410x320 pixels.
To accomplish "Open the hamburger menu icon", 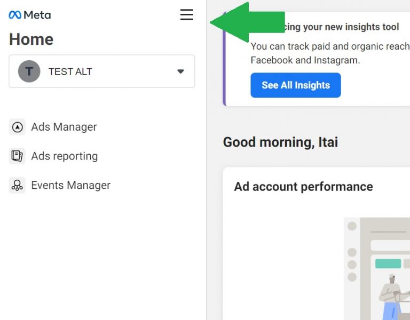I will click(x=186, y=15).
